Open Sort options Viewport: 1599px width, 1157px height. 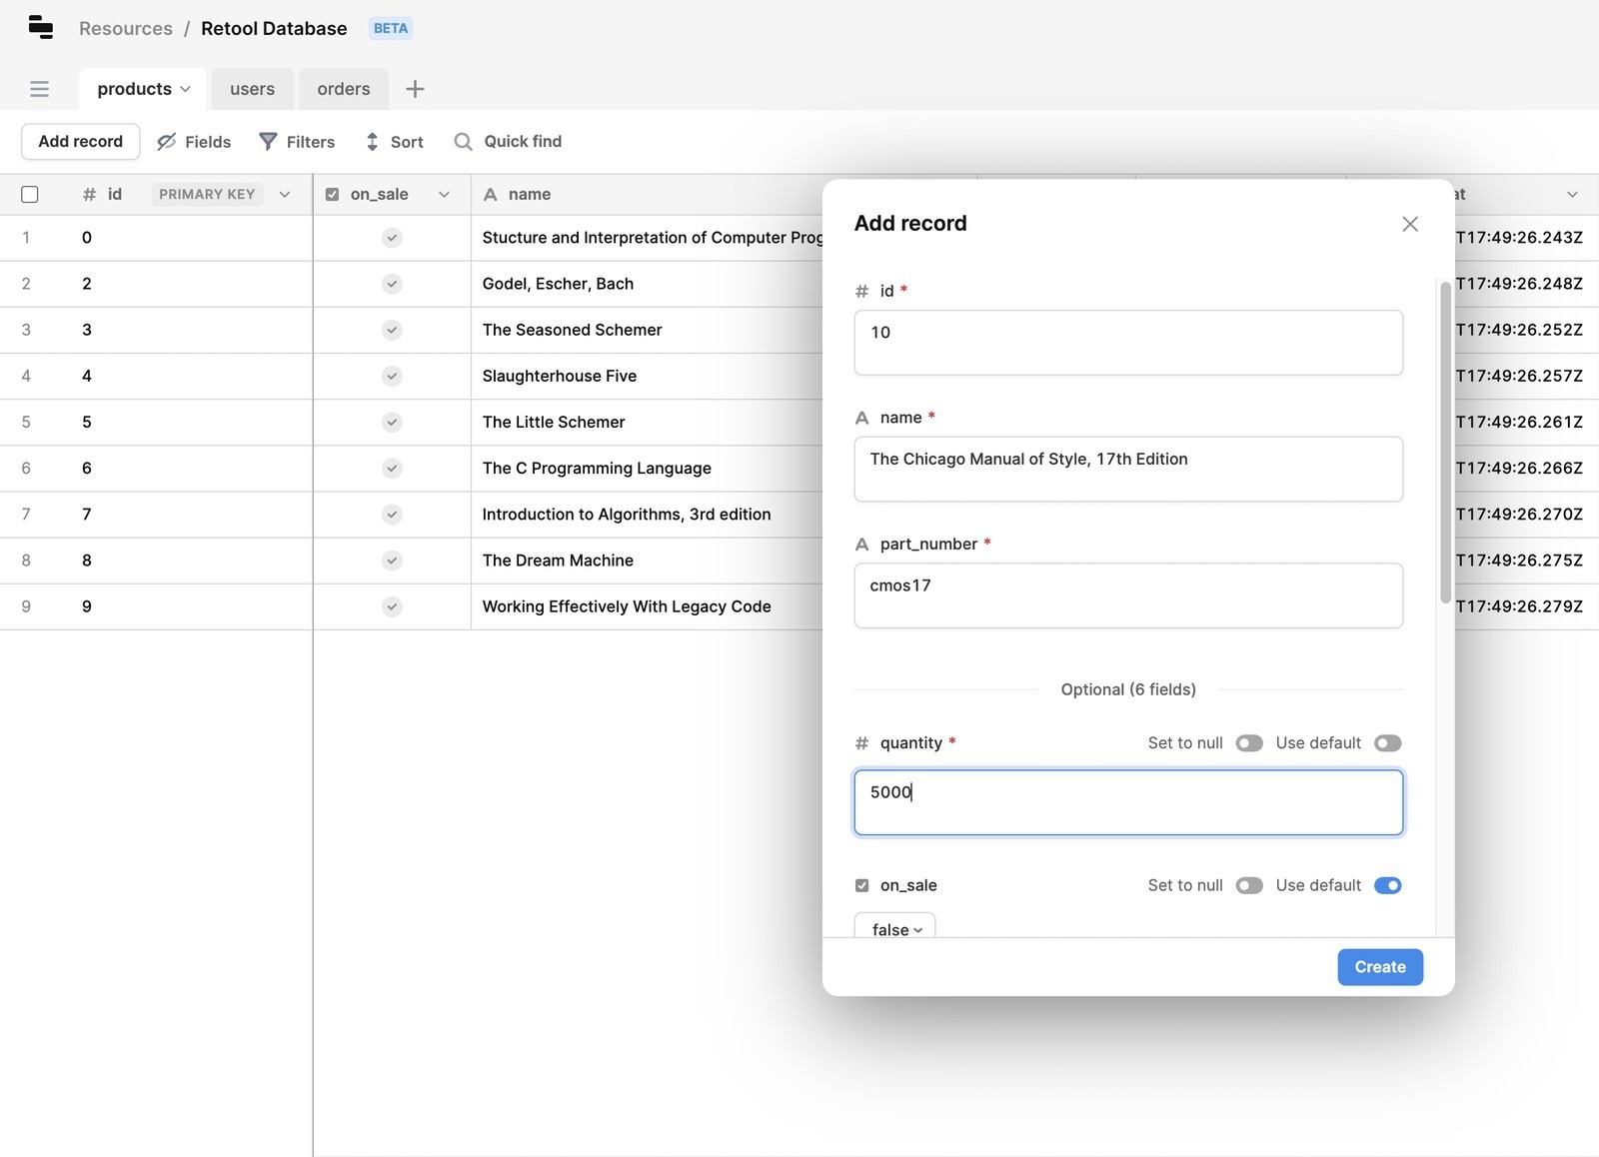click(x=395, y=142)
